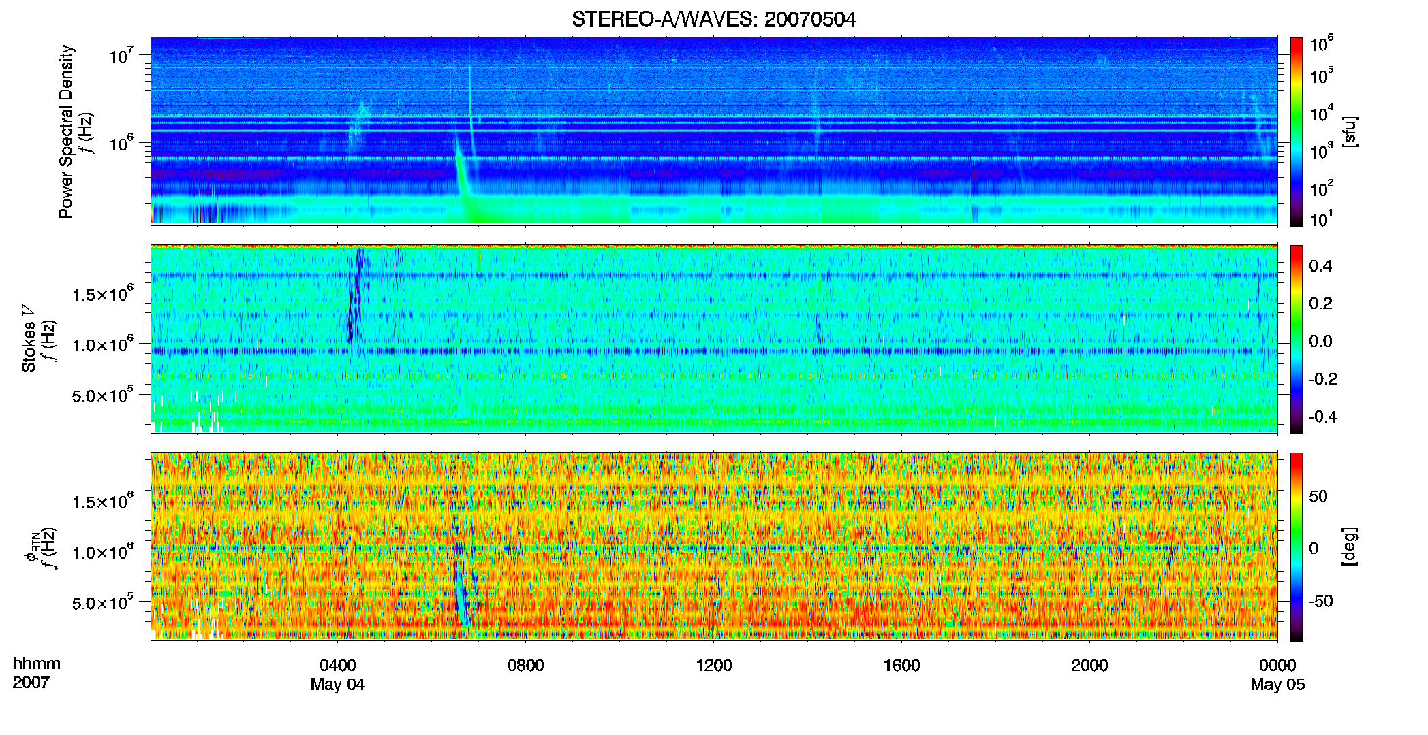Click the 5.0×10⁵ tick in Stokes panel
Viewport: 1428px width, 735px height.
click(x=103, y=395)
